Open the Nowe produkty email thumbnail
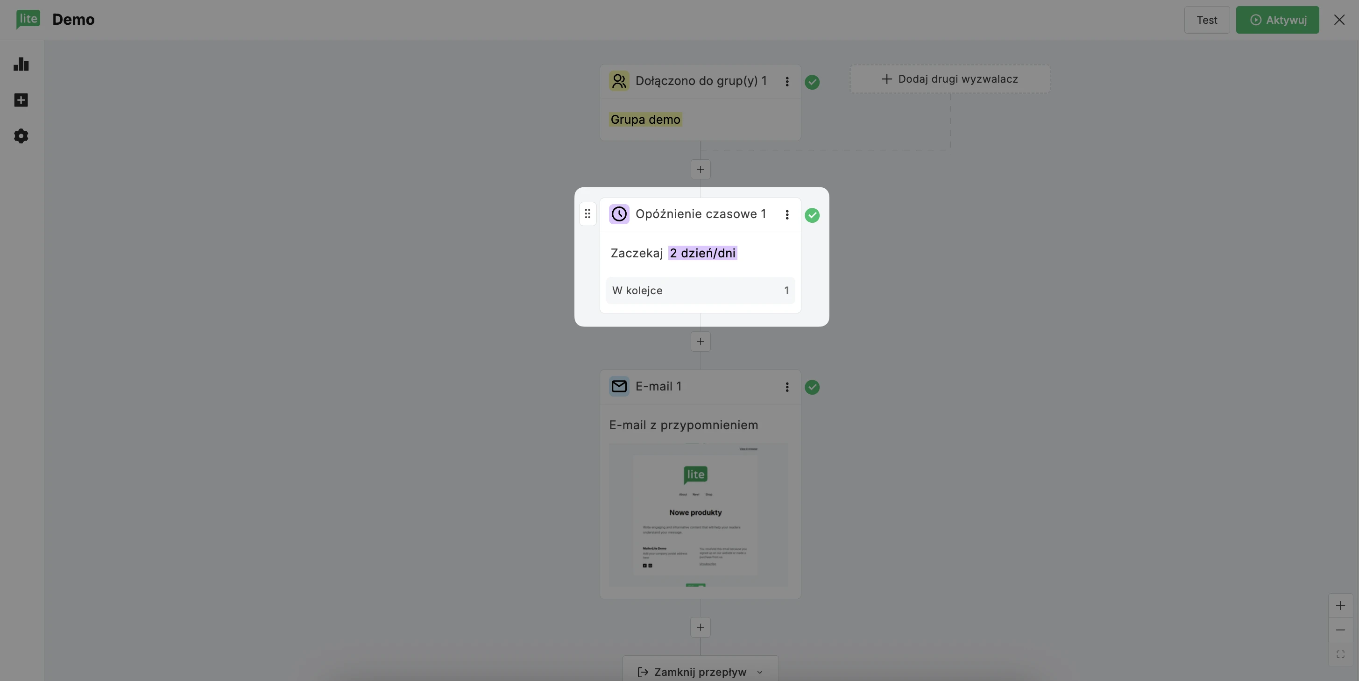Image resolution: width=1359 pixels, height=681 pixels. click(x=699, y=515)
